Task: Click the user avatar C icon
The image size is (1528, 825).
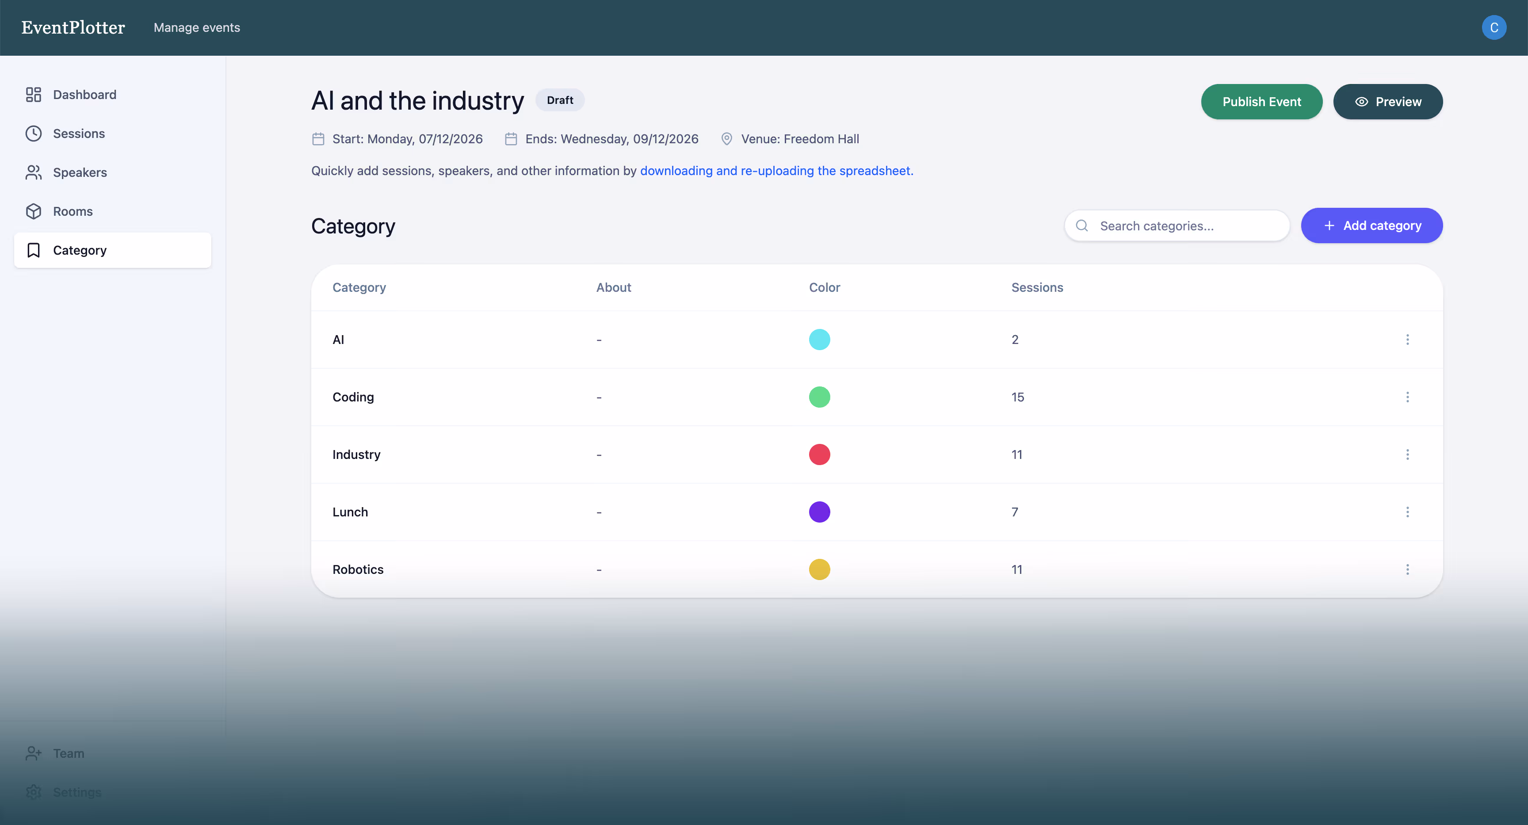Action: (1494, 28)
